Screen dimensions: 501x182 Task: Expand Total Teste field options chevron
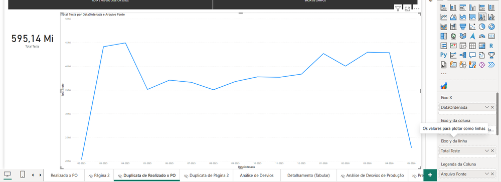pyautogui.click(x=487, y=151)
